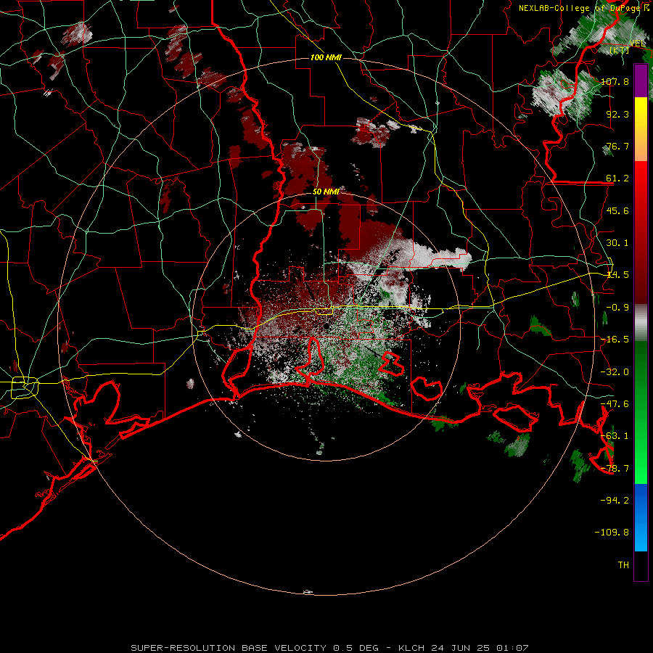Click the -16.5 velocity scale label

point(615,339)
